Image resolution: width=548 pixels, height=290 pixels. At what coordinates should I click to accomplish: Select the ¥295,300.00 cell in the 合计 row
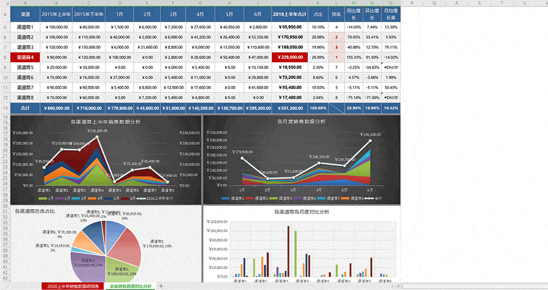tap(257, 108)
